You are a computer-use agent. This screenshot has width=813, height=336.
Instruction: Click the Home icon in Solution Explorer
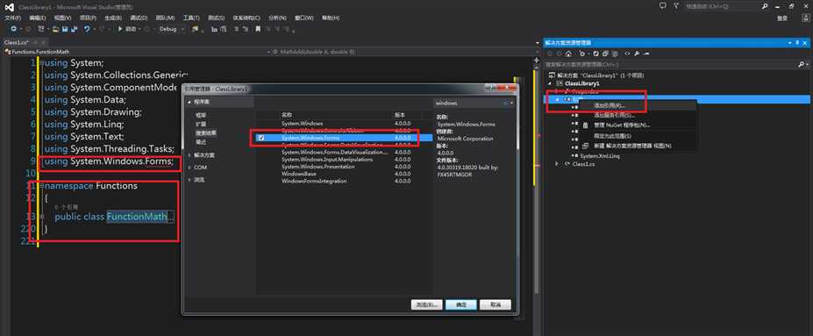tap(568, 54)
